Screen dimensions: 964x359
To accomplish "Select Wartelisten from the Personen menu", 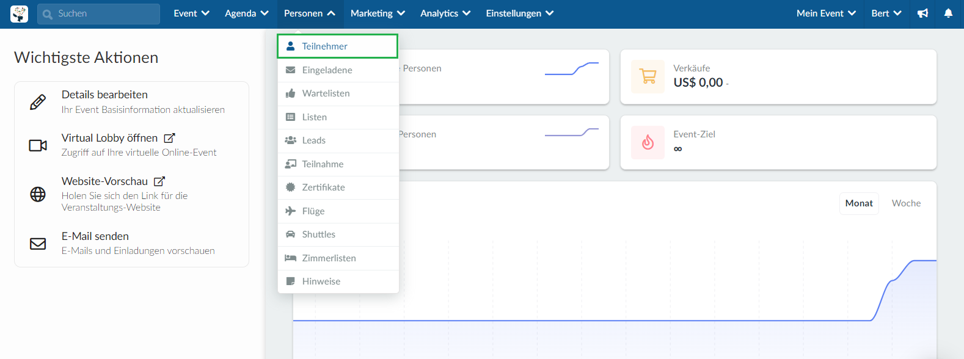I will point(338,93).
